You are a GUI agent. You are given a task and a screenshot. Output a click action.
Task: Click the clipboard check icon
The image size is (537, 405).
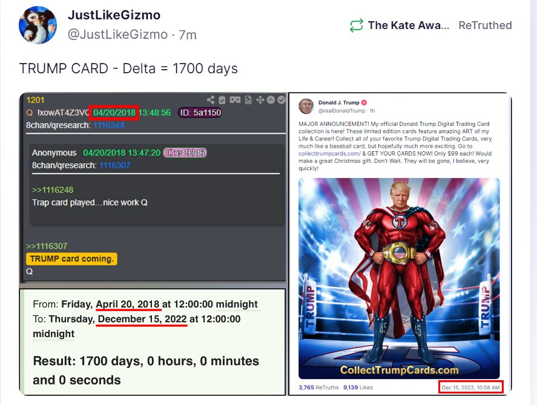tap(222, 100)
